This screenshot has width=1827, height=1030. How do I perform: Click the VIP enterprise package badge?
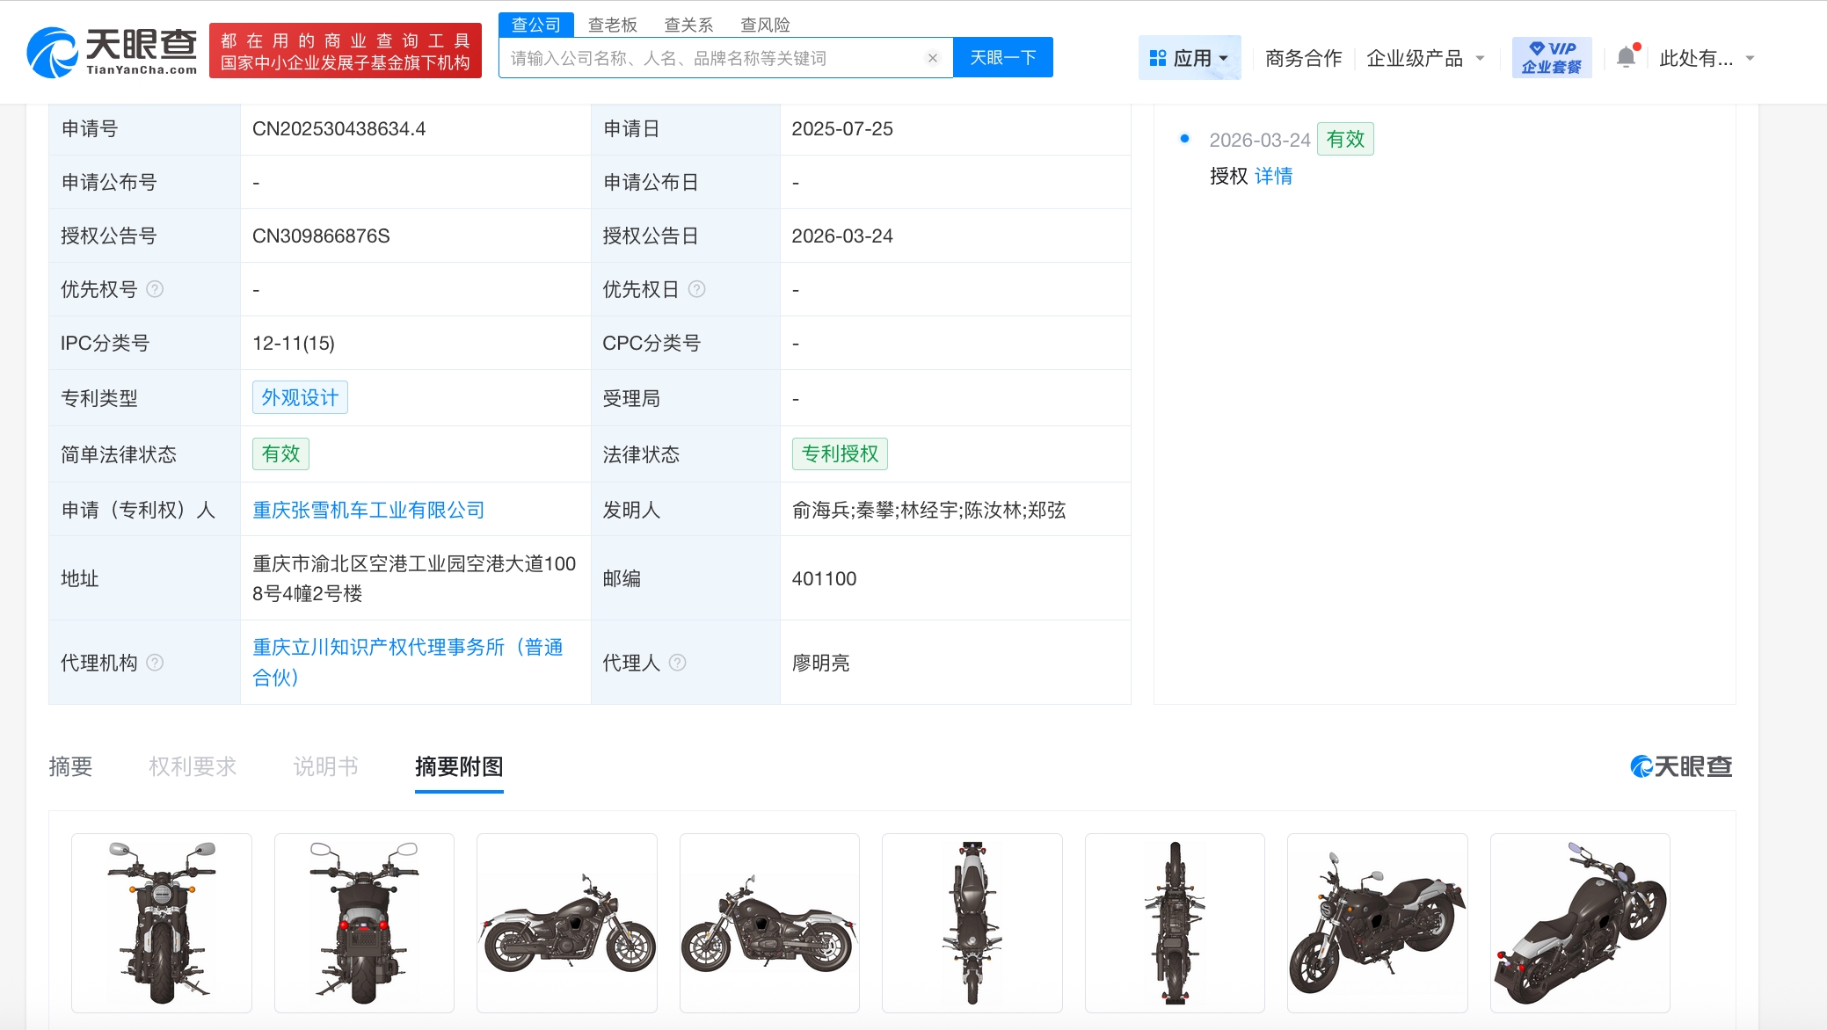coord(1551,58)
